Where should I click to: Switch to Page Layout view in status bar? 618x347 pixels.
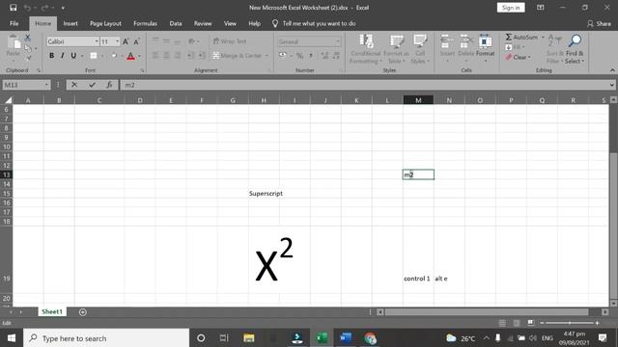coord(517,323)
